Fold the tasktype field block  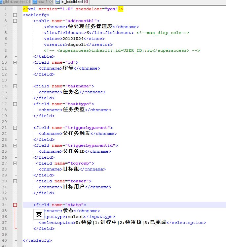coord(15,104)
